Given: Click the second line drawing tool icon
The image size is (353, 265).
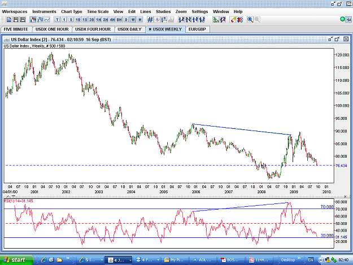Looking at the screenshot, I should pos(189,20).
